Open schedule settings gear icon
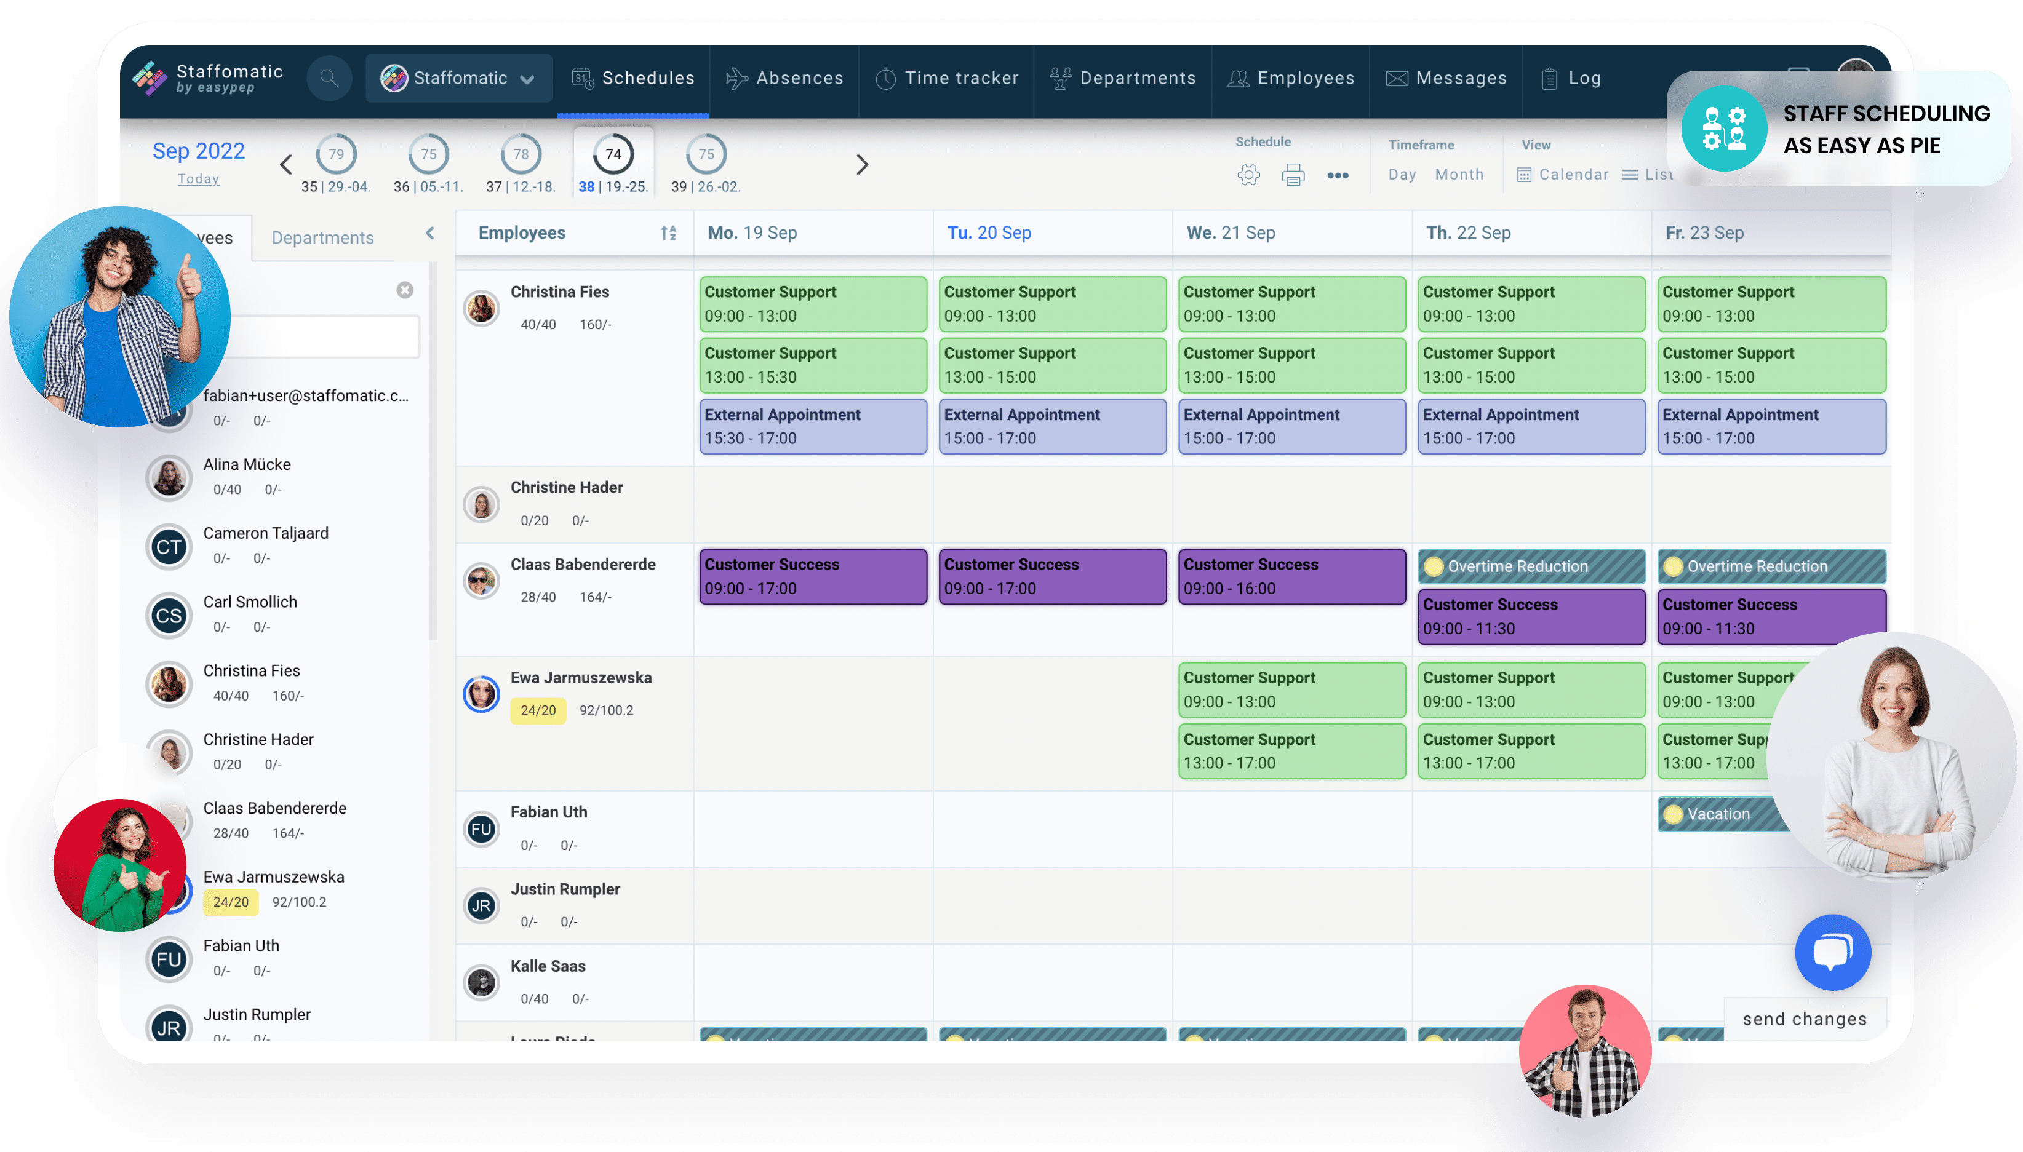This screenshot has width=2023, height=1152. click(x=1248, y=175)
